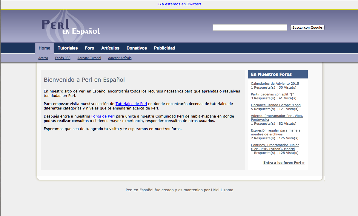This screenshot has height=216, width=358.
Task: Switch to the Foro tab
Action: coord(89,48)
